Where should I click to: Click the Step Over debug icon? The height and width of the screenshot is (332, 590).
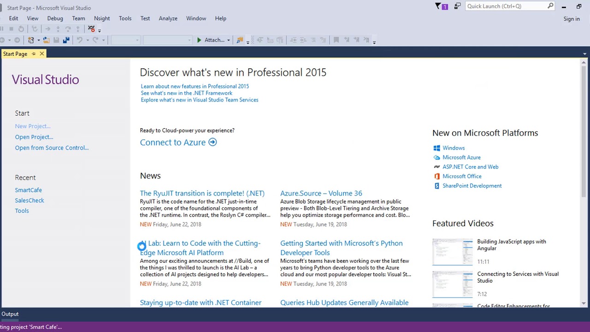68,29
